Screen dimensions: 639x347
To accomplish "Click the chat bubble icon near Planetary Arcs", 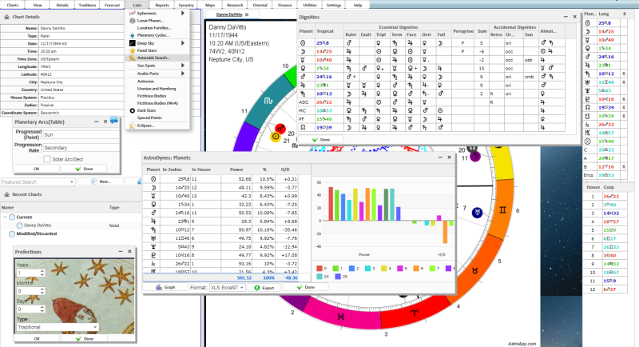I will [x=113, y=122].
